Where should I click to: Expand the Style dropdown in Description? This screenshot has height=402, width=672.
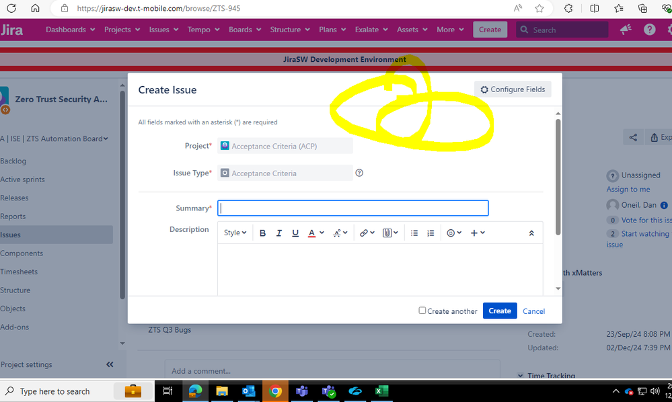pyautogui.click(x=235, y=233)
